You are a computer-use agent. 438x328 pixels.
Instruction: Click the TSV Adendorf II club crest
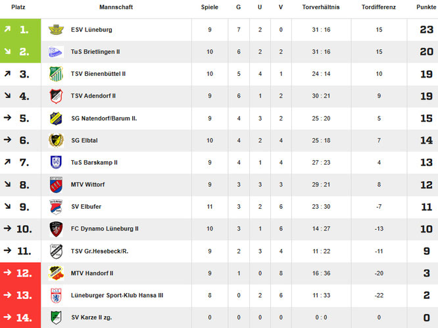pos(56,96)
